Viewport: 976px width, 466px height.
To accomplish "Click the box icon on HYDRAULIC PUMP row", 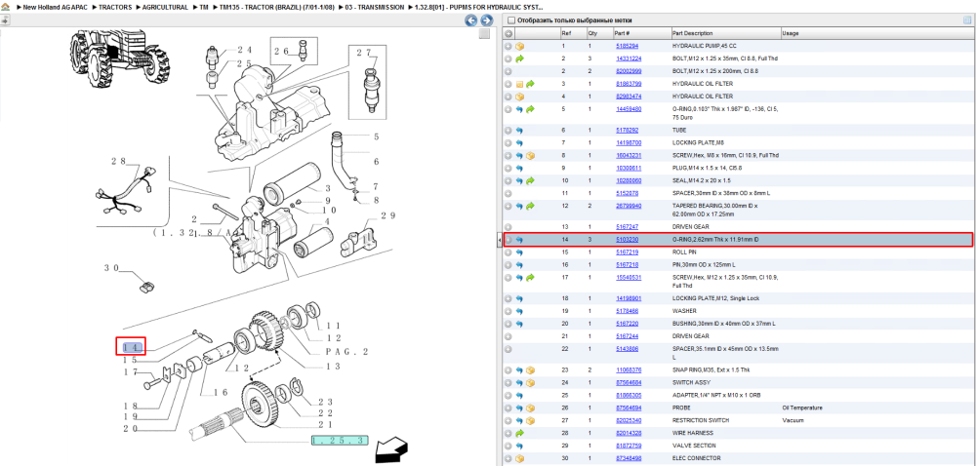I will (520, 46).
